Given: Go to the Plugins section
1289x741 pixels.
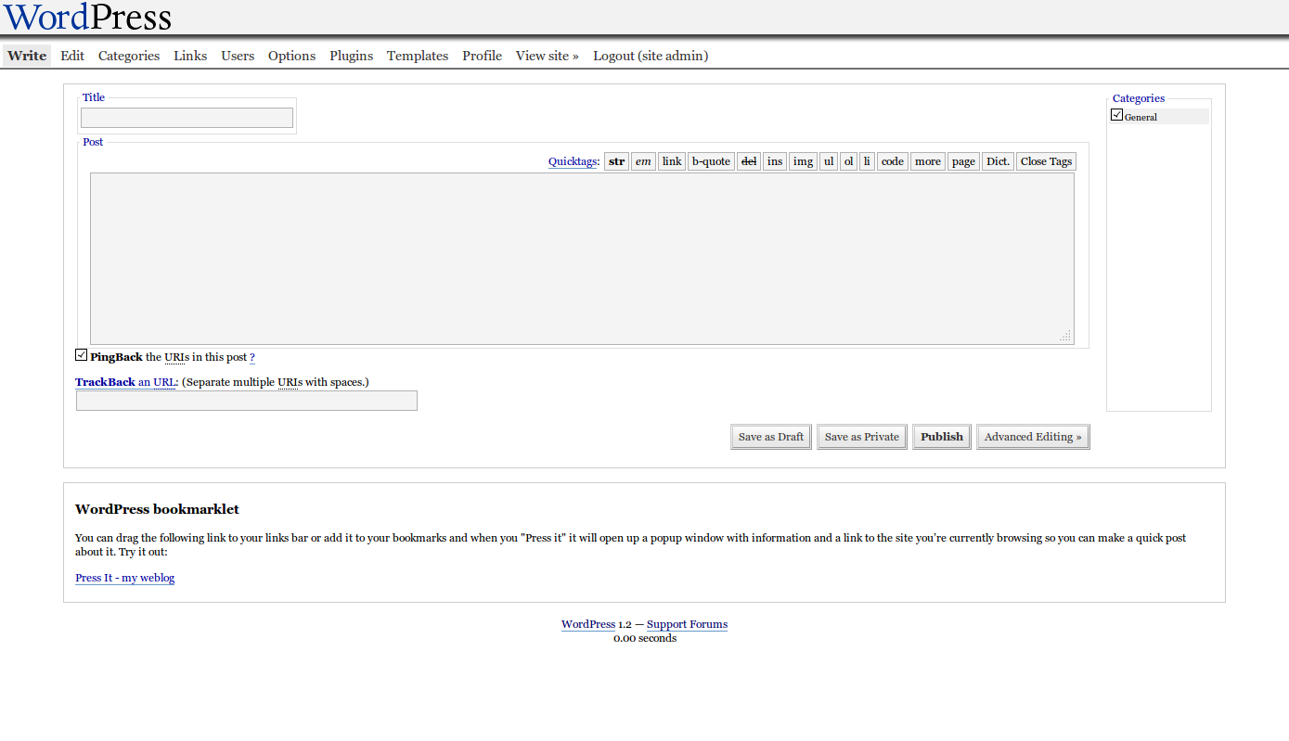Looking at the screenshot, I should click(352, 56).
